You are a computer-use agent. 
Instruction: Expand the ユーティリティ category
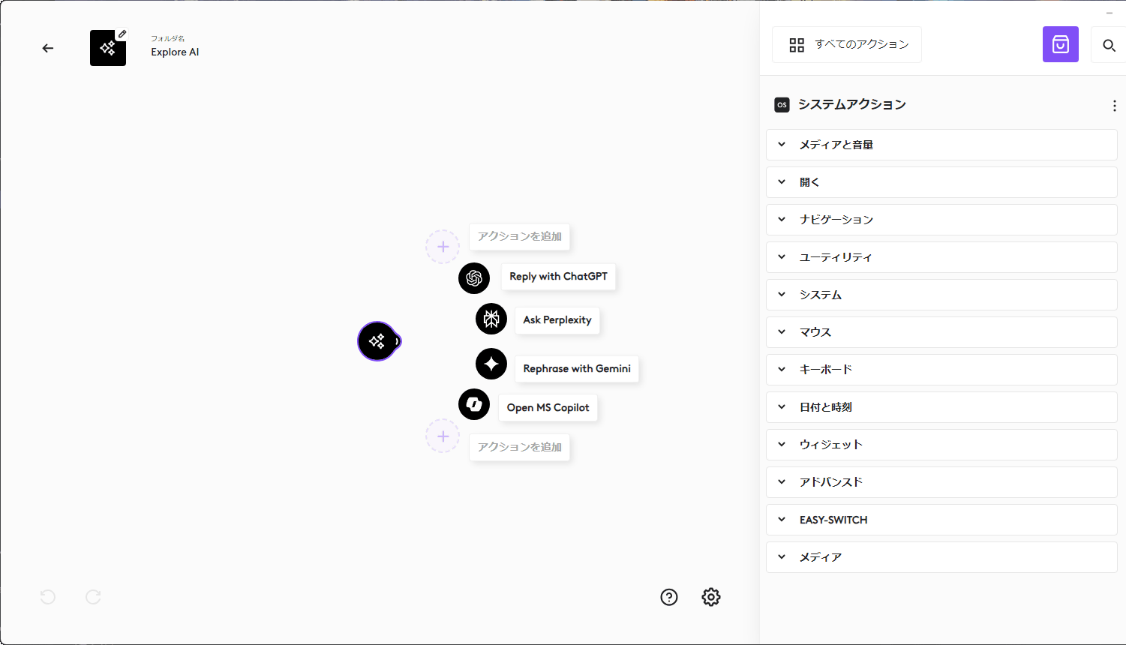941,257
